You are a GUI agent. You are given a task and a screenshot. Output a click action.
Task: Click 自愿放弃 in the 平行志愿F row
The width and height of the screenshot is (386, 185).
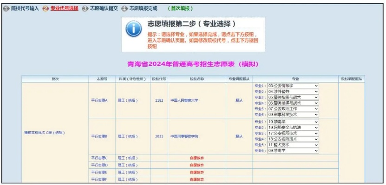pyautogui.click(x=197, y=179)
